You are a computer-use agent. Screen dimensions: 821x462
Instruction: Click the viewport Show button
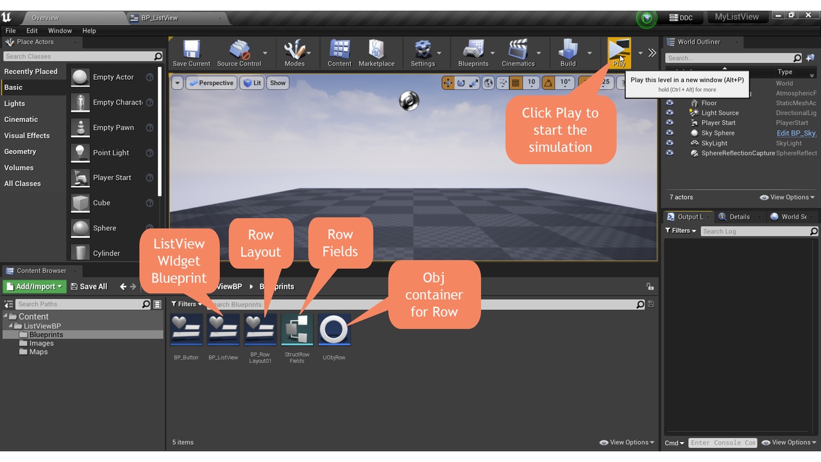[278, 83]
